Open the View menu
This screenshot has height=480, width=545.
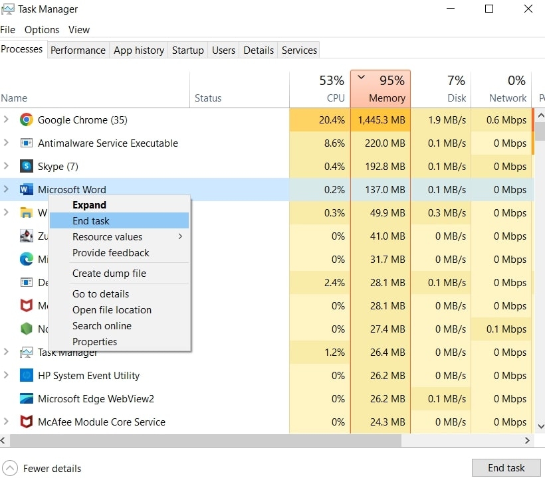79,30
